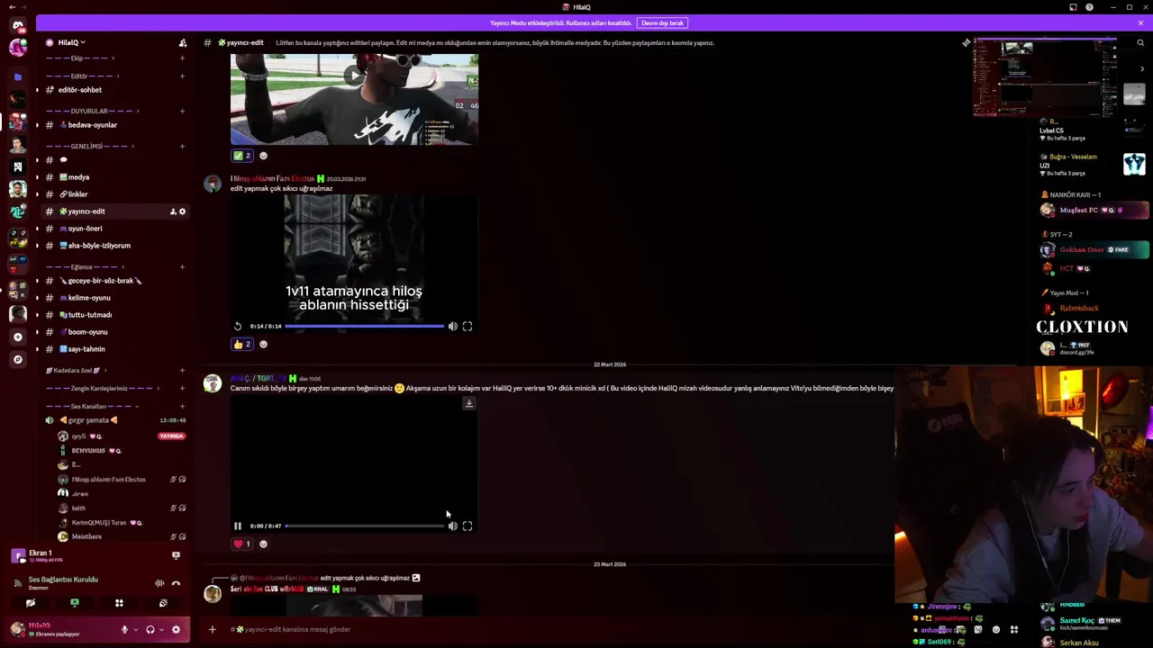The image size is (1153, 648).
Task: Toggle the heart reaction with count 1
Action: [242, 544]
